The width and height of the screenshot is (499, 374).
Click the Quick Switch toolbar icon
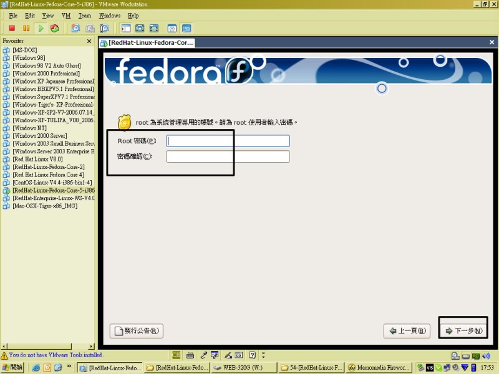[154, 28]
